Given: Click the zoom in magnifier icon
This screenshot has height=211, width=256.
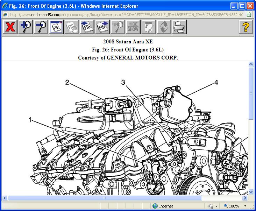Looking at the screenshot, I should point(26,27).
